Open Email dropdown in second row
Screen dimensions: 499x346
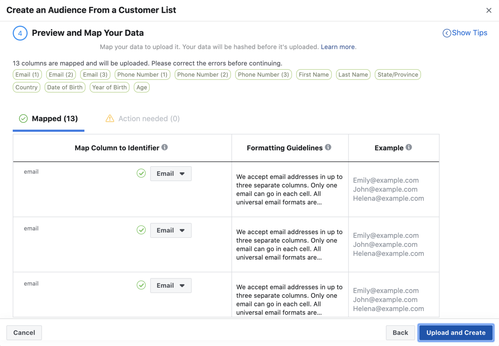point(171,230)
